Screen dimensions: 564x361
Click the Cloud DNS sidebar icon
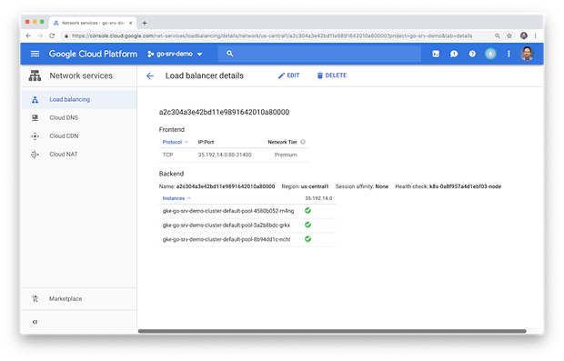(x=35, y=118)
